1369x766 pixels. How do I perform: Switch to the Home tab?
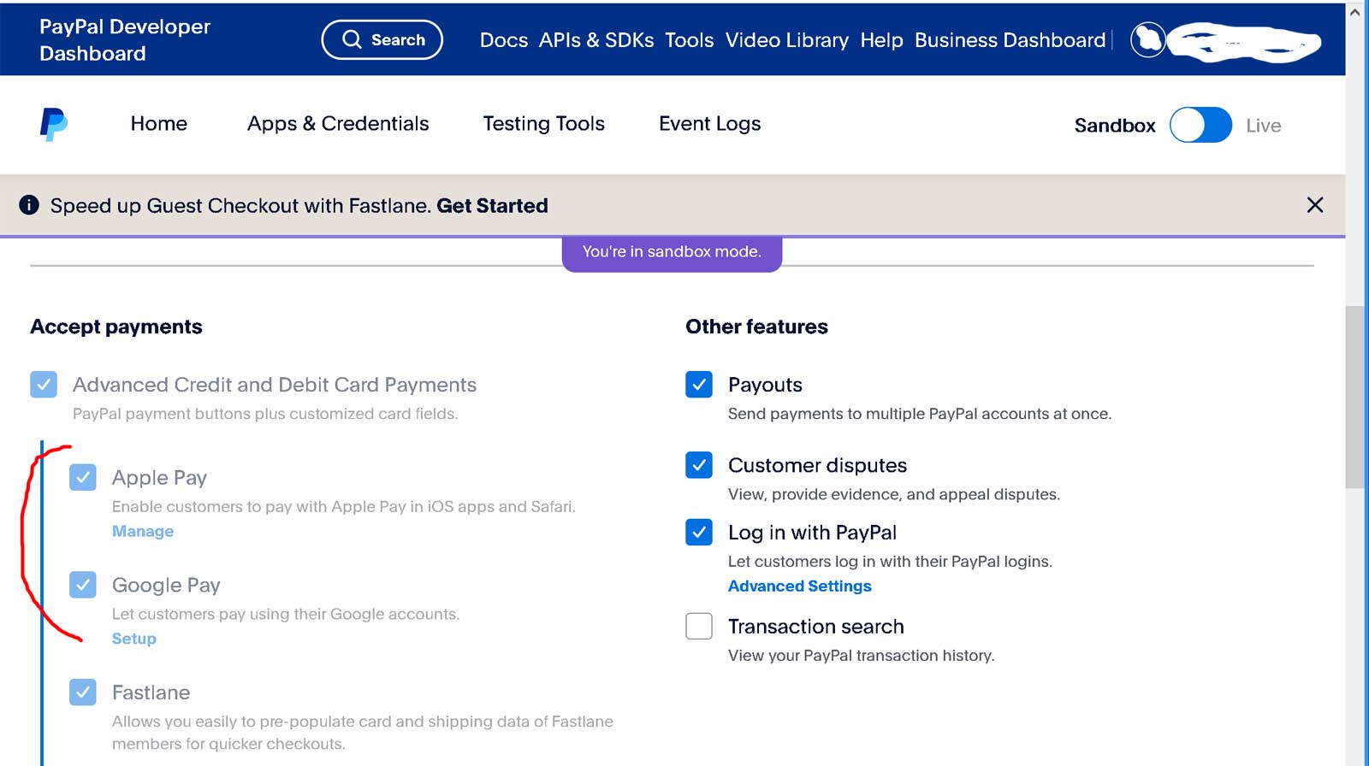click(x=159, y=124)
